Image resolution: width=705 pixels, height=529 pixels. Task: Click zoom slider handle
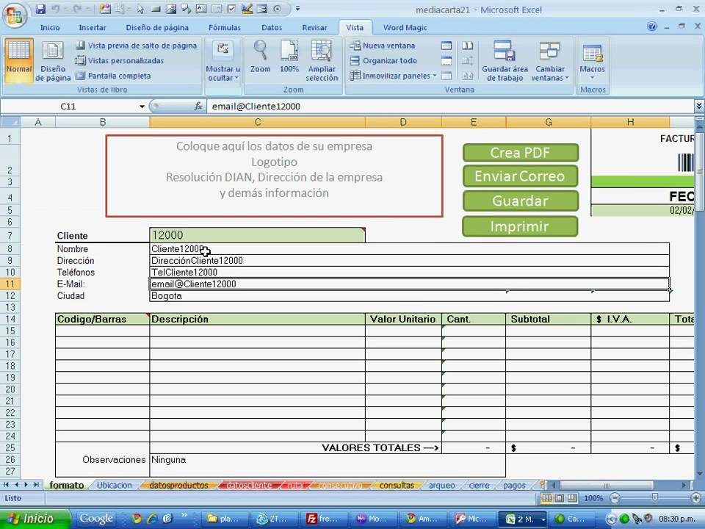pos(654,497)
